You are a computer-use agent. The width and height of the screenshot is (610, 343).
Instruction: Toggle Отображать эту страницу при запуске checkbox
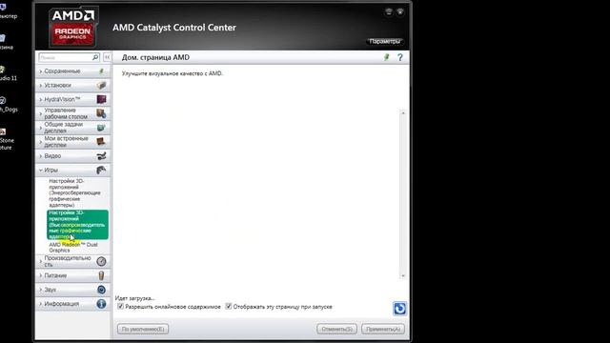click(x=229, y=307)
